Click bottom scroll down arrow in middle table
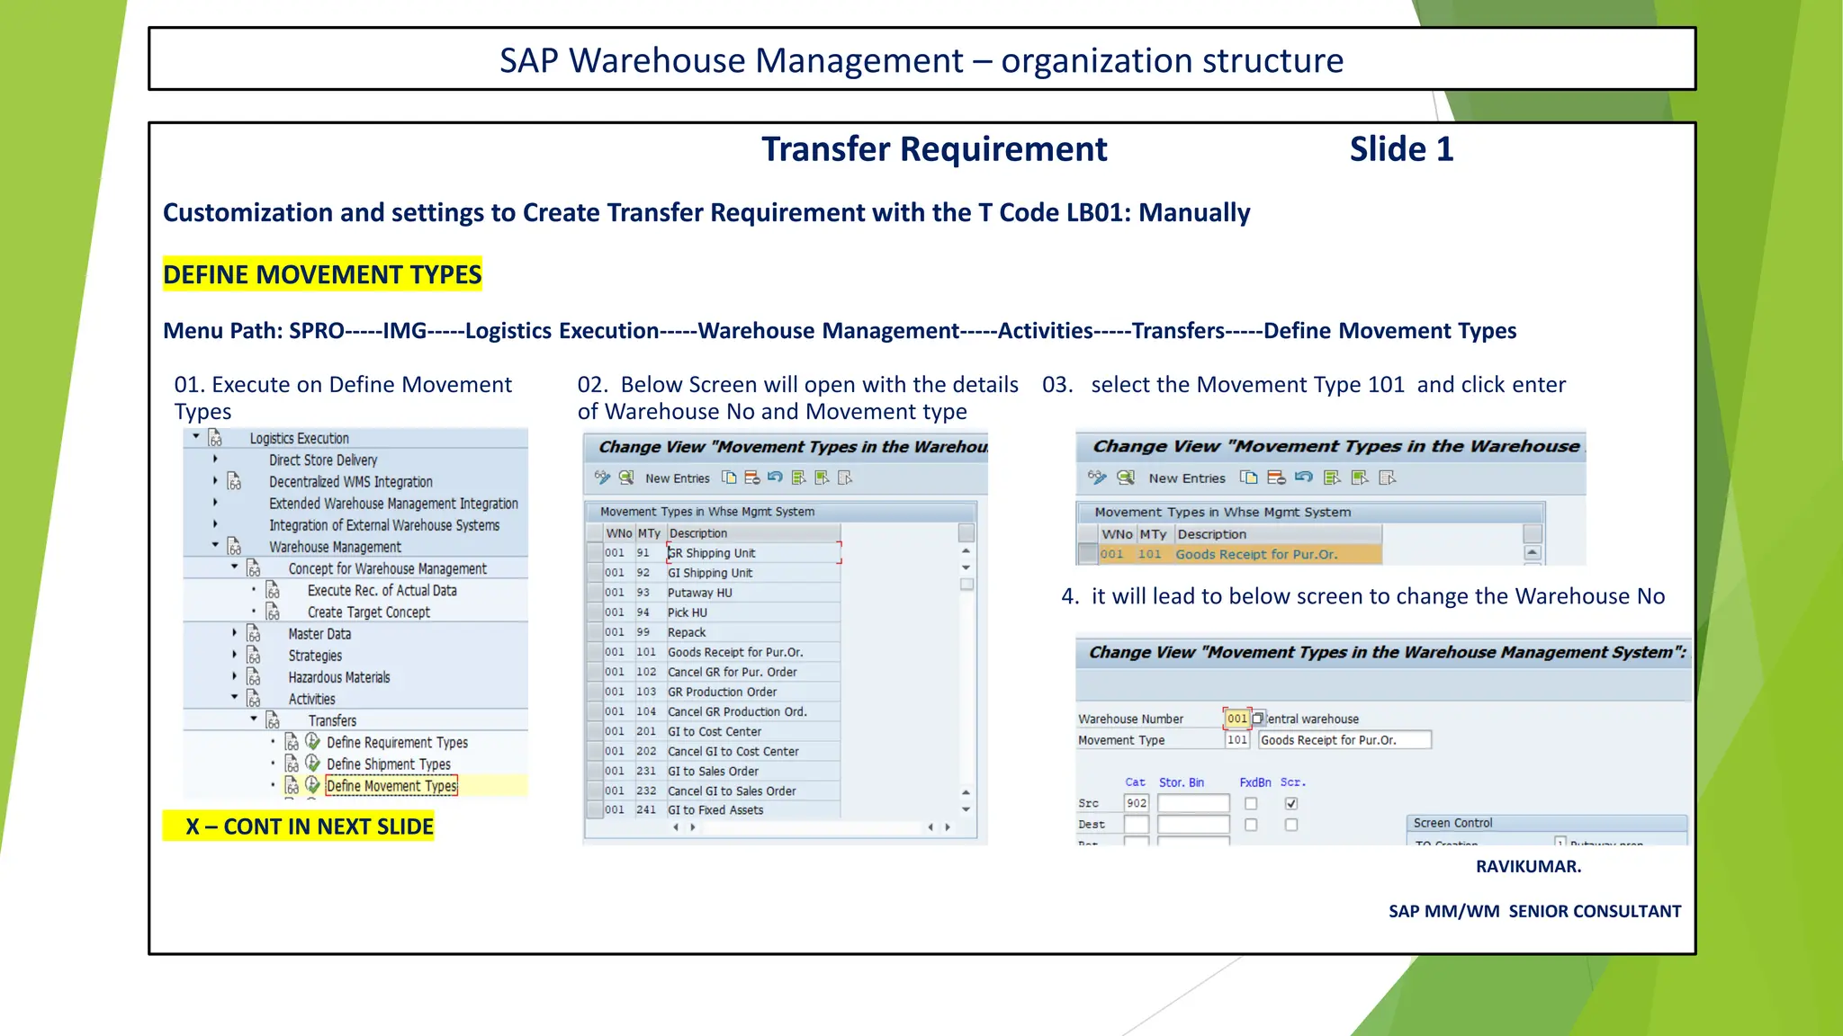The height and width of the screenshot is (1036, 1843). click(966, 809)
